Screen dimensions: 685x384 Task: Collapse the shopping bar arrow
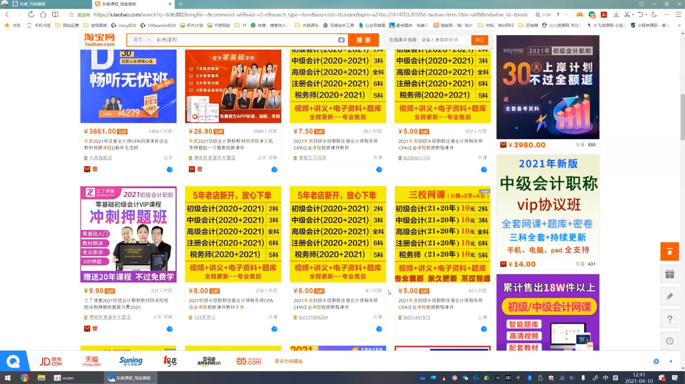pyautogui.click(x=671, y=361)
